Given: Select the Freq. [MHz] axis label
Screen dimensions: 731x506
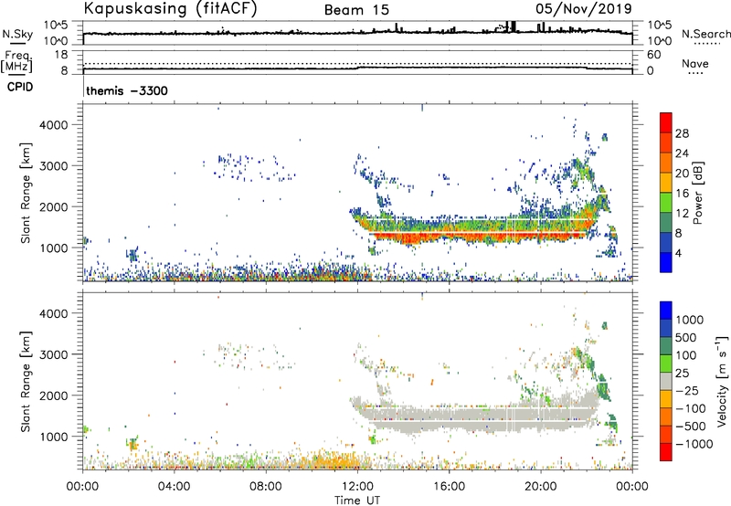Looking at the screenshot, I should [x=16, y=61].
